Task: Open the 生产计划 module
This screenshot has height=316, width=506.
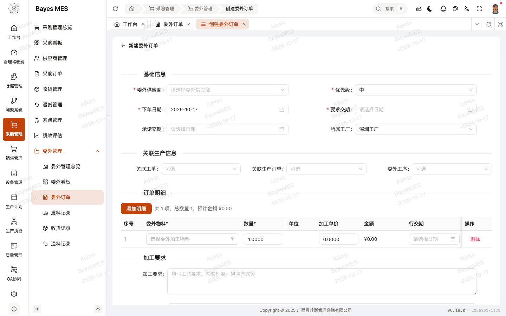Action: pos(14,202)
